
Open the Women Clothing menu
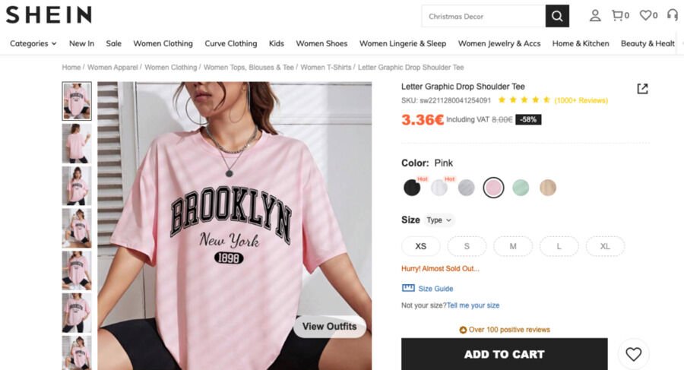[163, 43]
